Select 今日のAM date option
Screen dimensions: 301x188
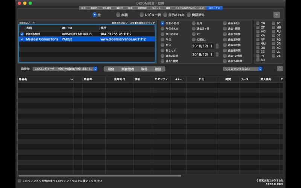coord(163,29)
